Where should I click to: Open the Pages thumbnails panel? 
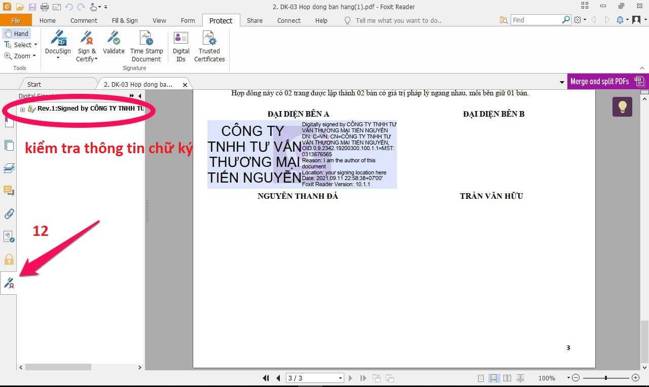[9, 146]
